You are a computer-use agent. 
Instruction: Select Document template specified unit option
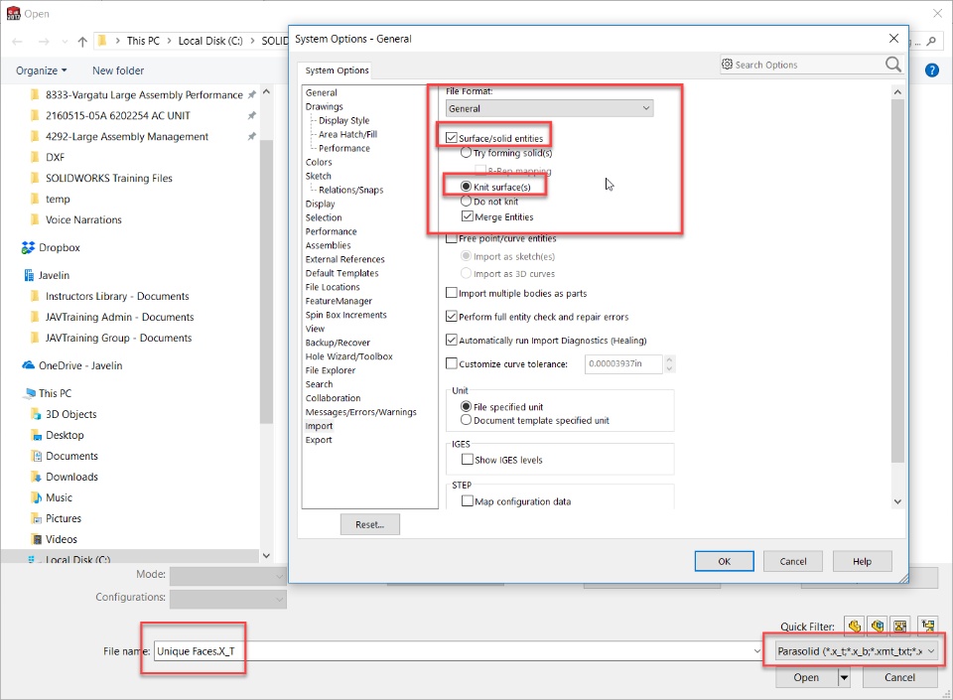click(x=467, y=420)
